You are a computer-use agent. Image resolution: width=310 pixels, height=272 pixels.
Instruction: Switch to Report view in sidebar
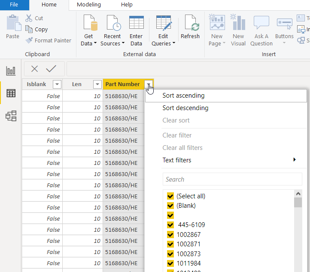click(11, 71)
